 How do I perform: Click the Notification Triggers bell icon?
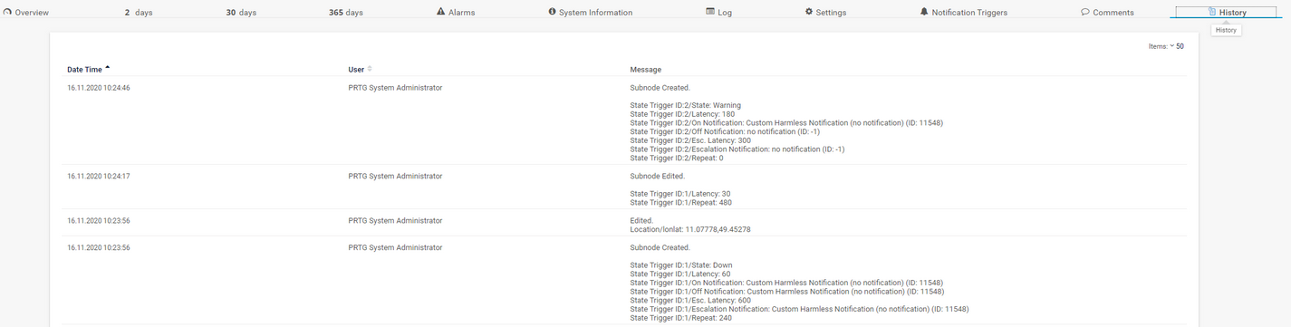point(924,12)
